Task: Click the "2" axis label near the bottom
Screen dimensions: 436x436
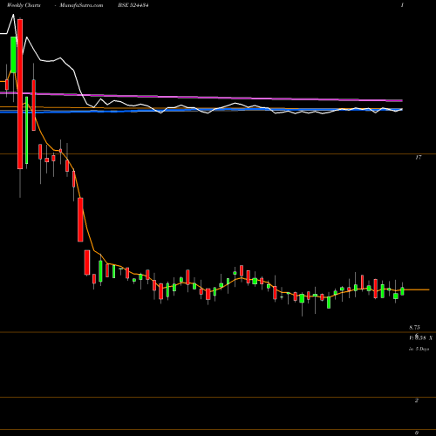Action: pyautogui.click(x=417, y=400)
